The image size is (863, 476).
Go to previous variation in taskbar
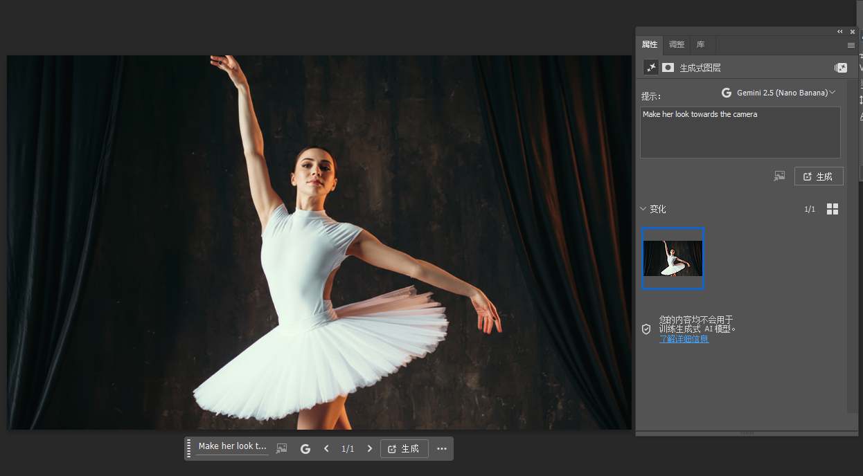[x=326, y=449]
